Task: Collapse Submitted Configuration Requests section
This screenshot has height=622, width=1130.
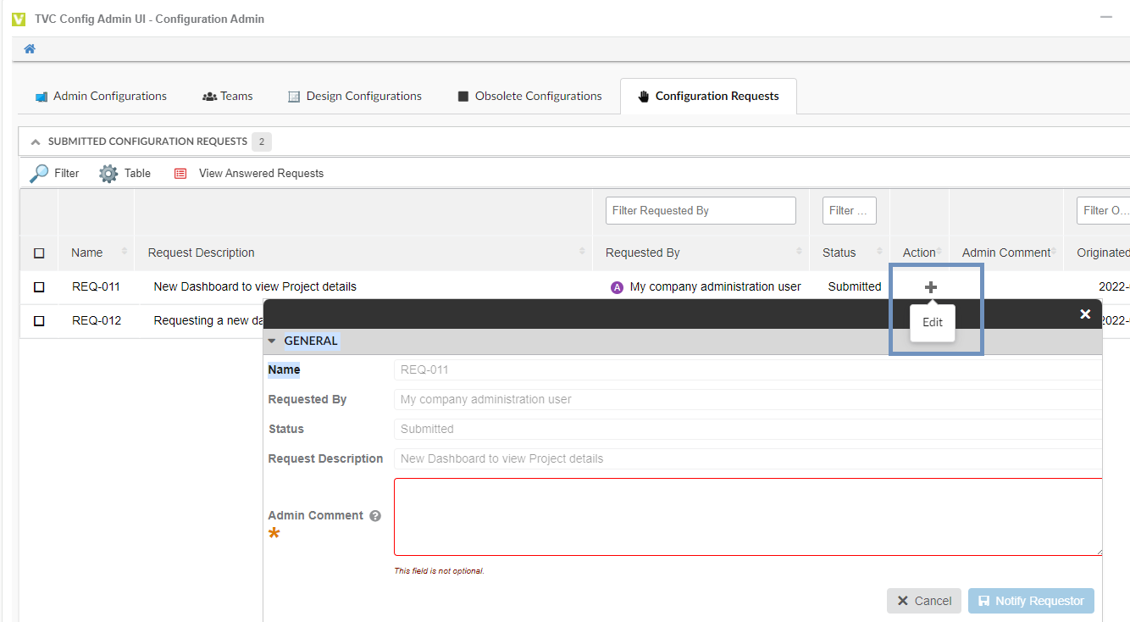Action: tap(36, 142)
